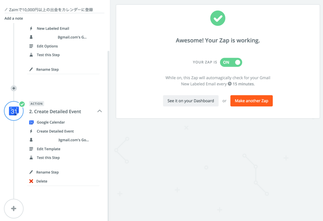Click lightning bolt icon beside New Labeled Email
Screen dimensions: 323x221
coord(31,28)
